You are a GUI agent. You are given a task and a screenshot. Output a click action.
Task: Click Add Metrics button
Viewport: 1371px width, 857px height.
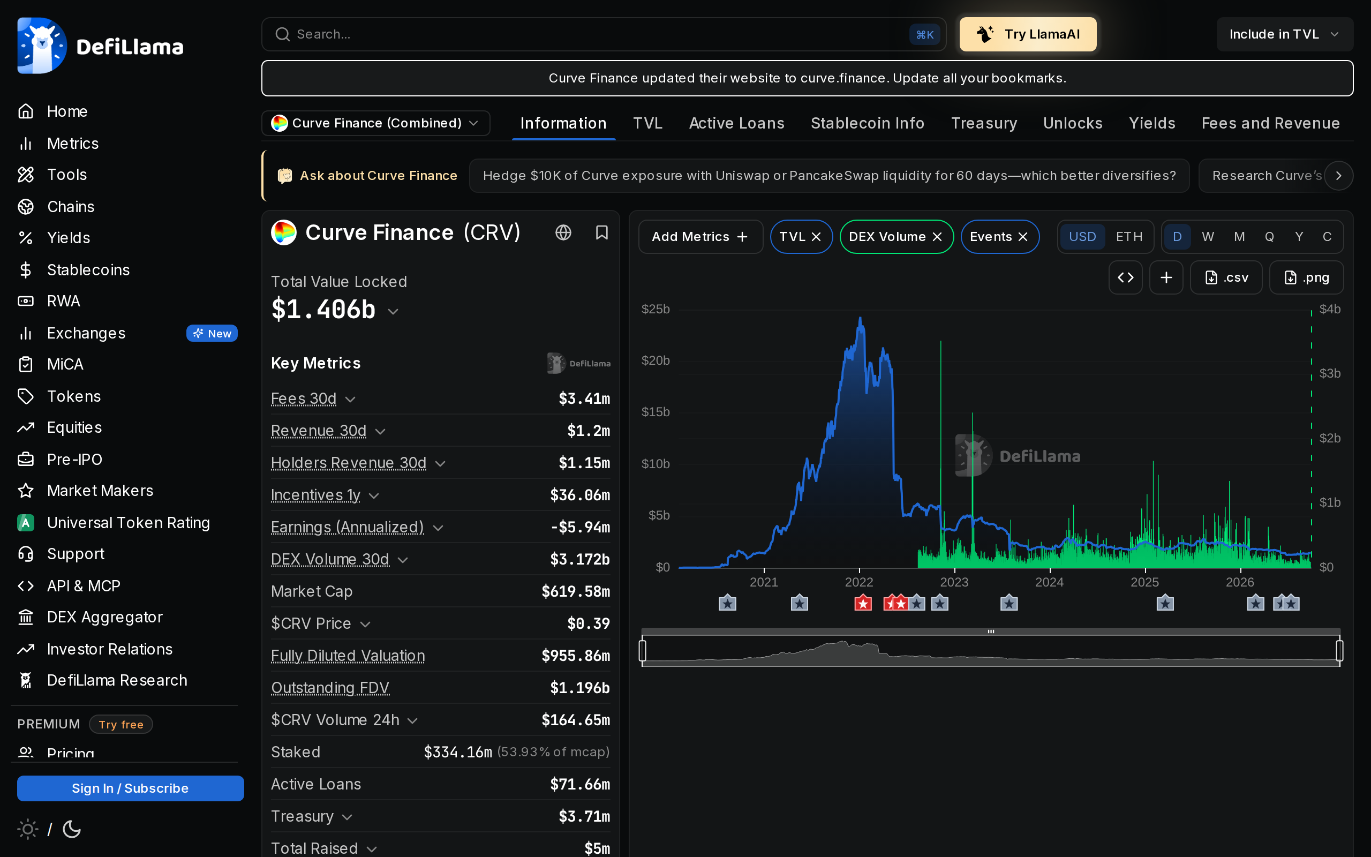[700, 237]
